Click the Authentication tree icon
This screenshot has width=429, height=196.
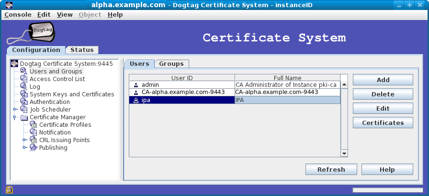click(x=24, y=102)
